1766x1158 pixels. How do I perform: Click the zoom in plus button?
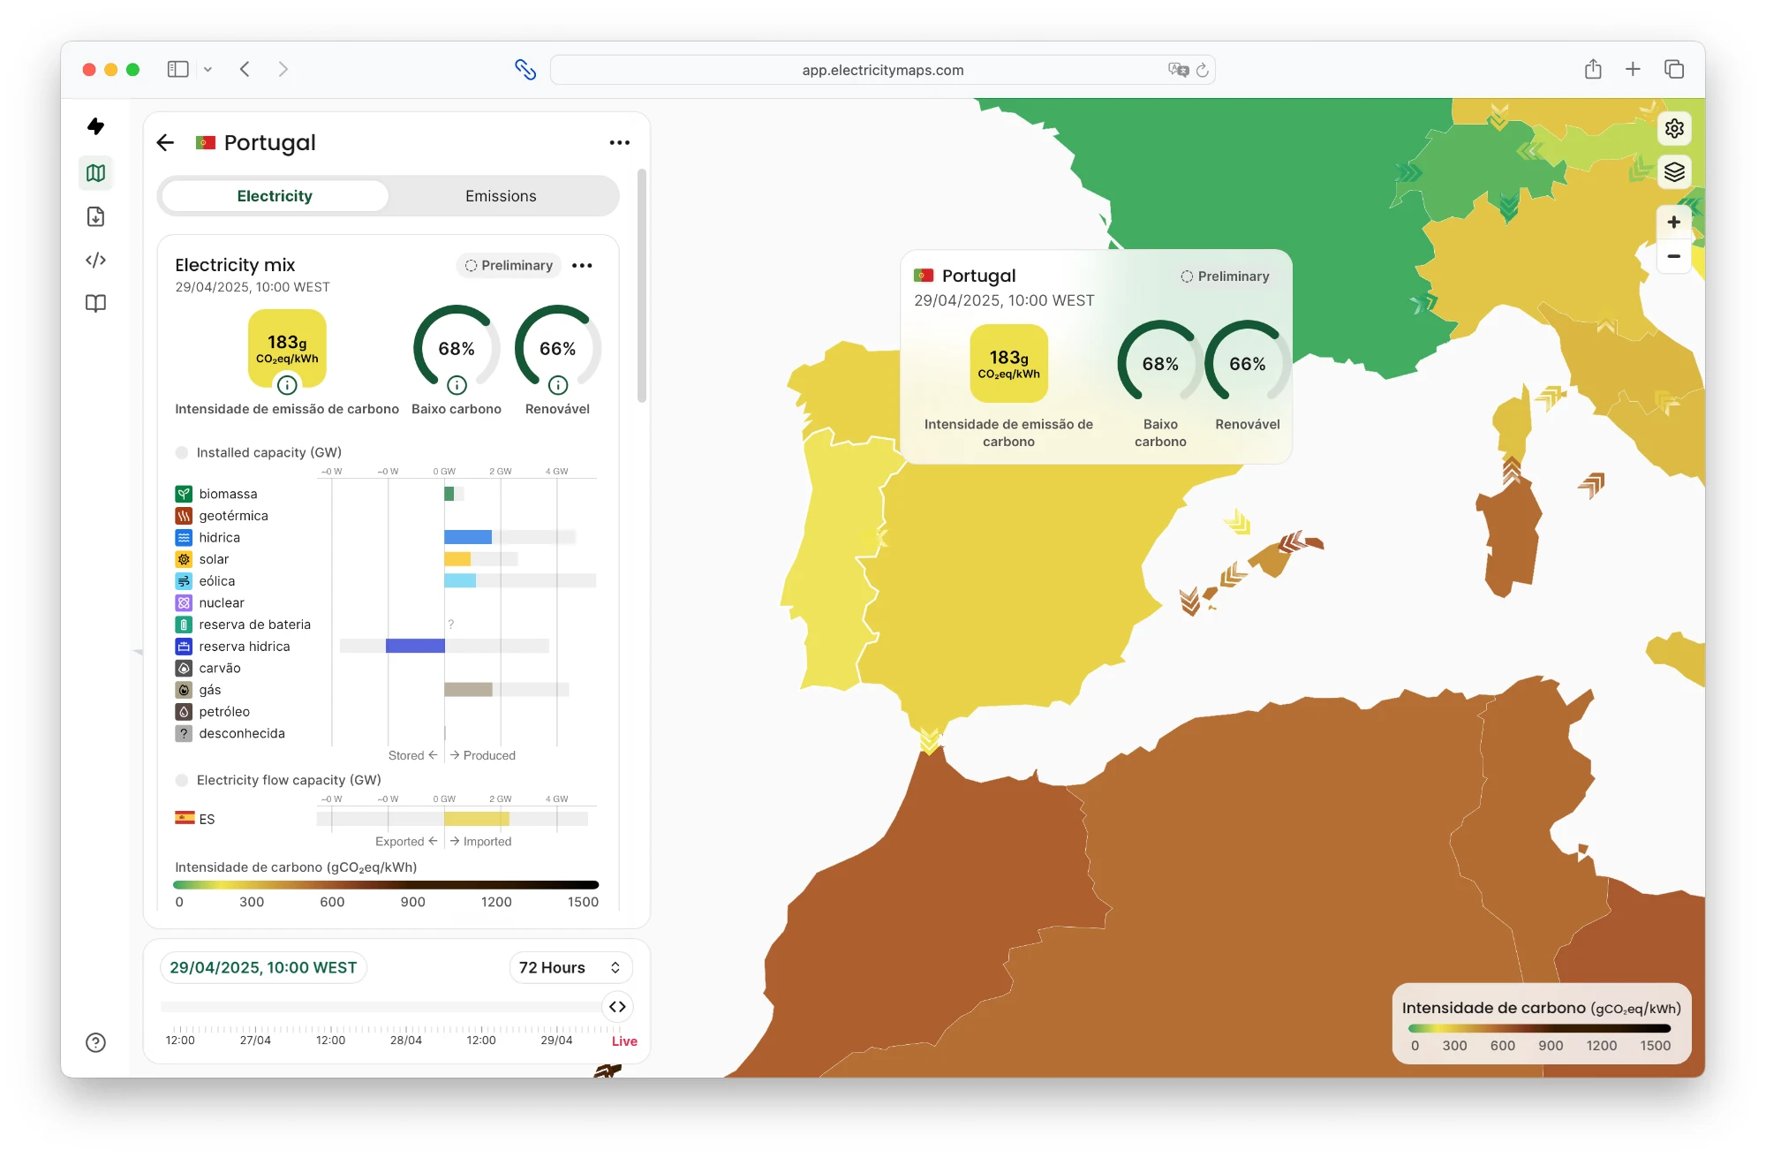coord(1673,222)
